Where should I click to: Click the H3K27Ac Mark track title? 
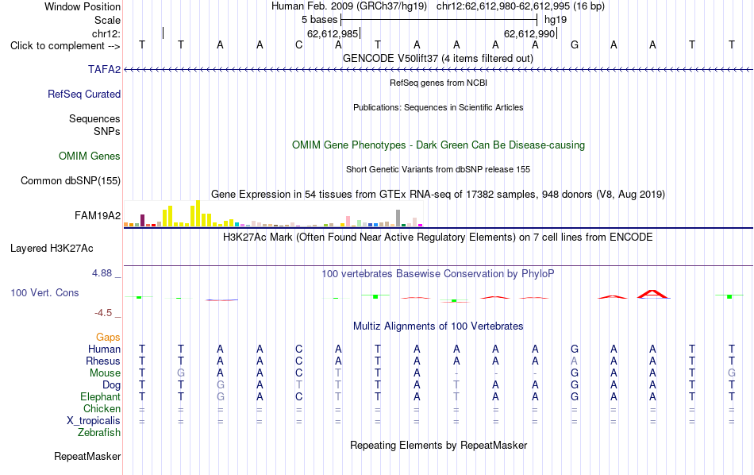click(x=438, y=237)
